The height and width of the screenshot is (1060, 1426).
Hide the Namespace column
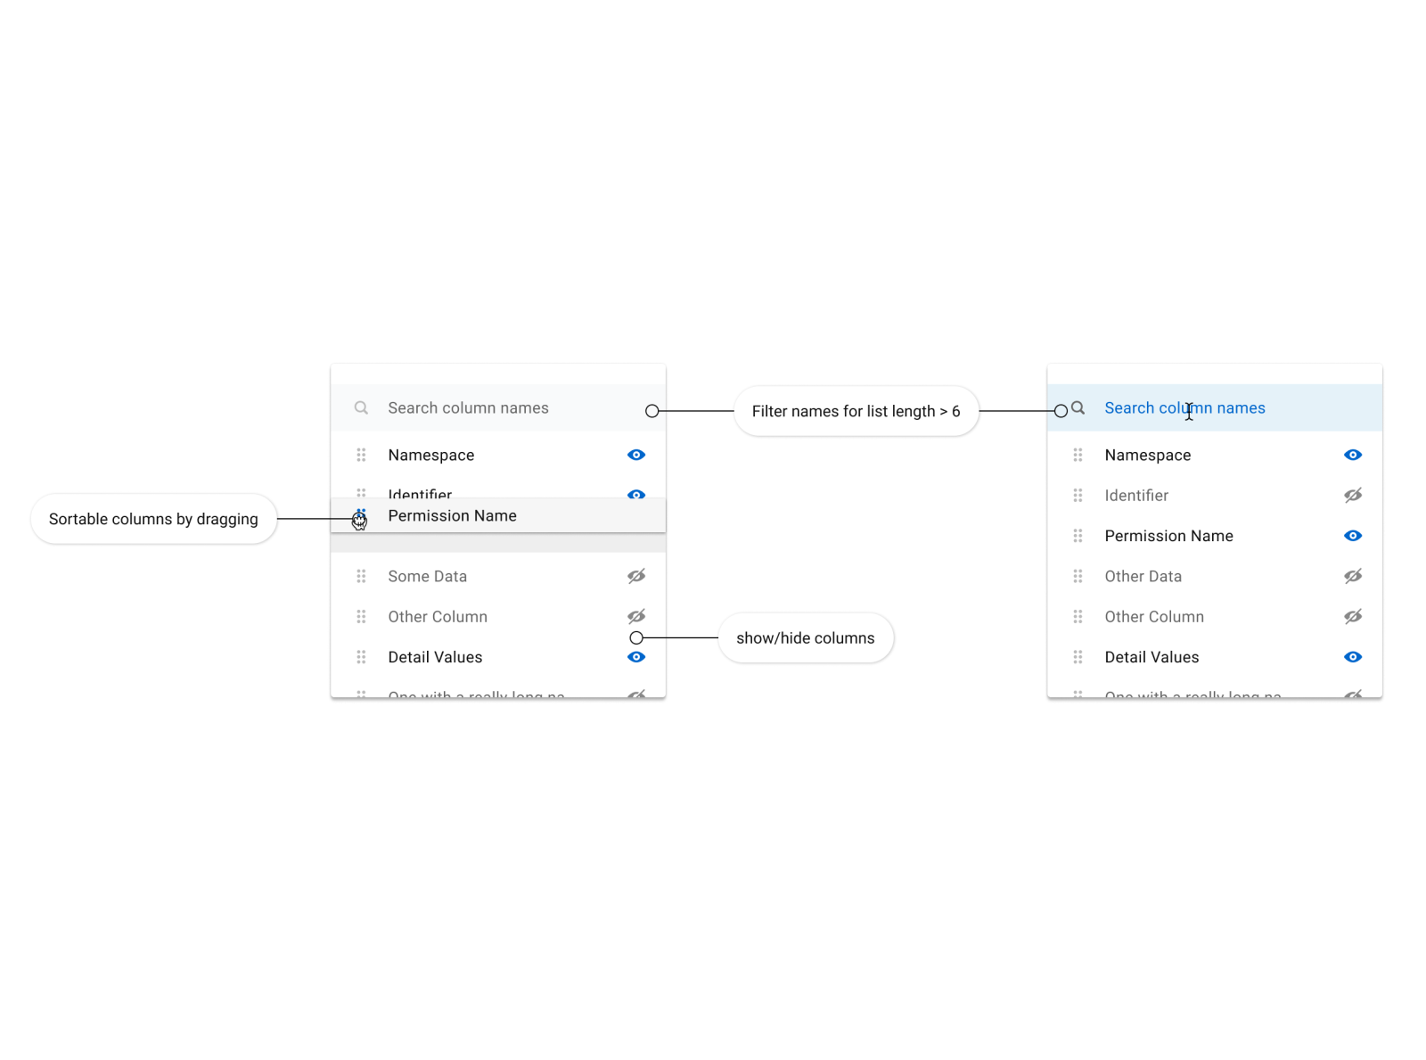click(636, 455)
